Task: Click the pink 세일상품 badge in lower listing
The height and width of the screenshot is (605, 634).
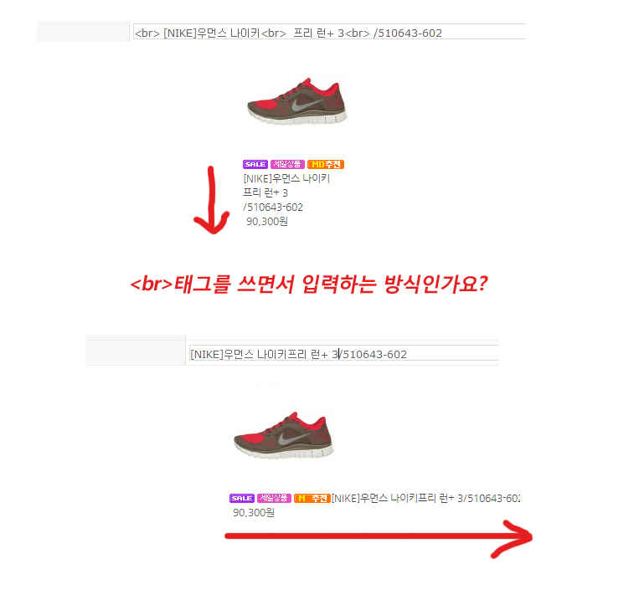Action: pos(274,499)
